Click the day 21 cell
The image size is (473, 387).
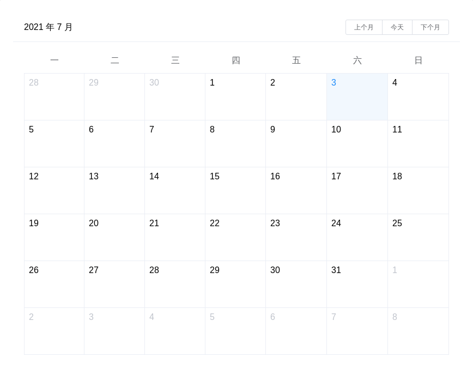[175, 238]
